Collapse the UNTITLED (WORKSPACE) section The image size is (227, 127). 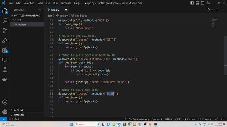[27, 16]
